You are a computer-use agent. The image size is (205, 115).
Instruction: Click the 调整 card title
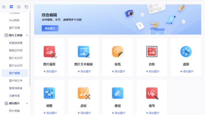click(49, 106)
